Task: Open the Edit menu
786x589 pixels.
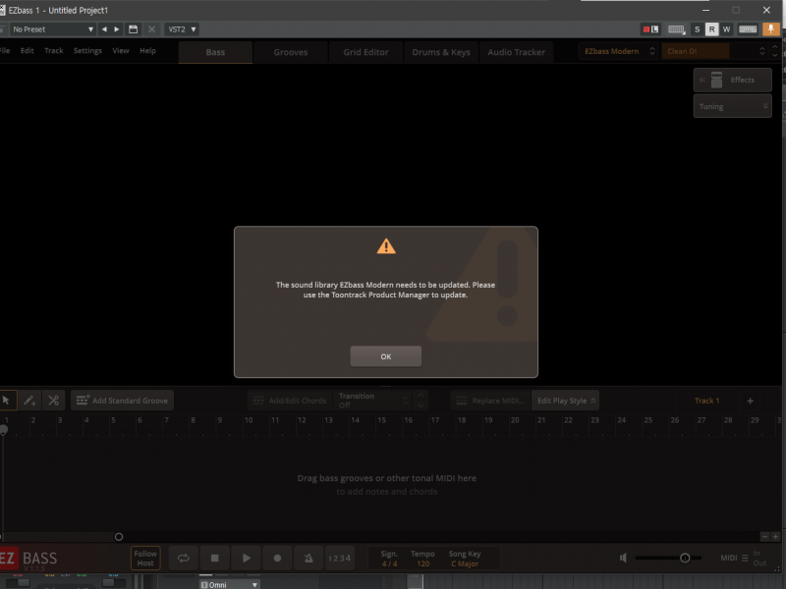Action: 28,51
